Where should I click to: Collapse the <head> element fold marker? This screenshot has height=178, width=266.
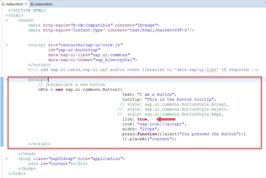(x=6, y=20)
